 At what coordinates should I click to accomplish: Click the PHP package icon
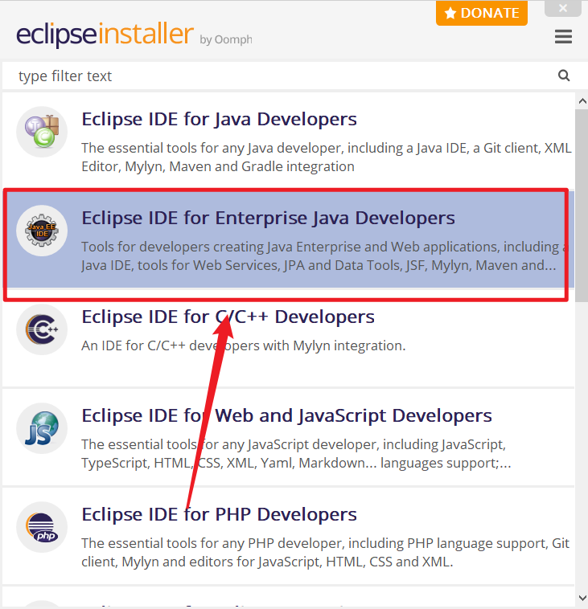pyautogui.click(x=42, y=527)
